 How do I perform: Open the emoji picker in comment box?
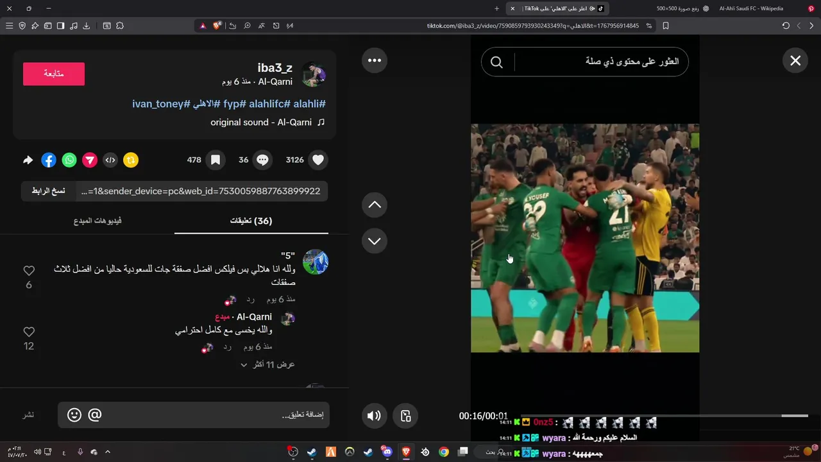coord(74,415)
